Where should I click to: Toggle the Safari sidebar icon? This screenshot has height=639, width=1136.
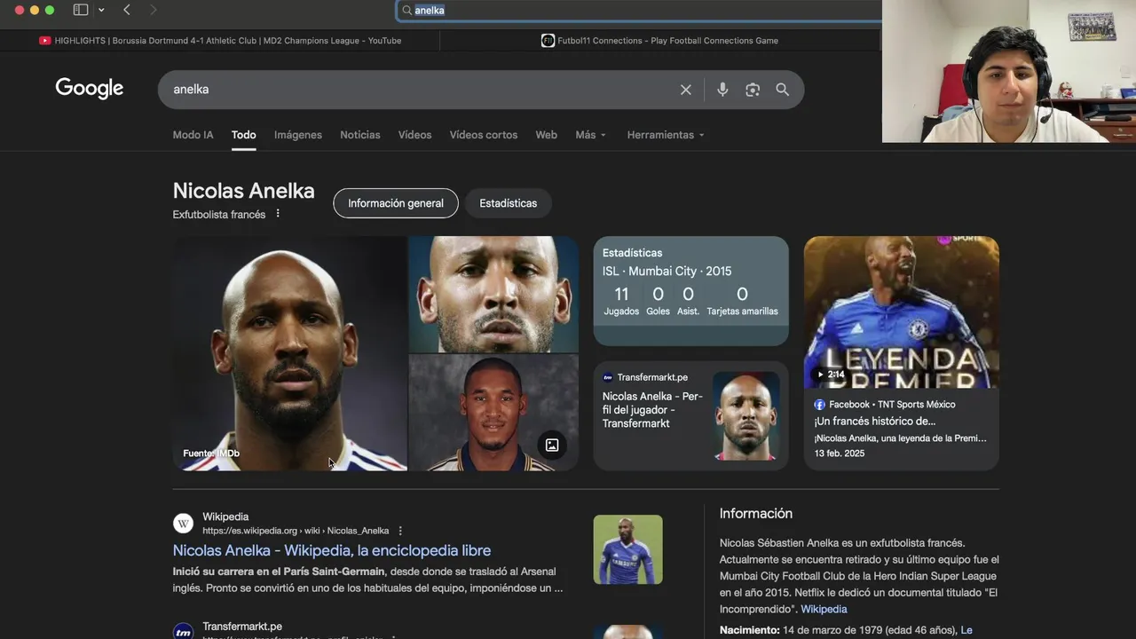81,10
